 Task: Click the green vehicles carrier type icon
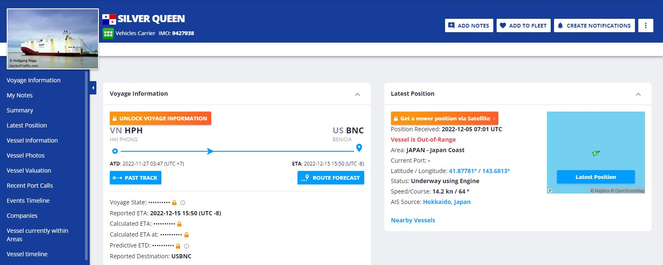[108, 33]
